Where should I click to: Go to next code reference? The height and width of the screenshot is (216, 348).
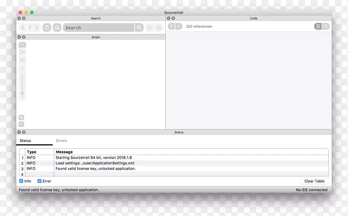179,26
